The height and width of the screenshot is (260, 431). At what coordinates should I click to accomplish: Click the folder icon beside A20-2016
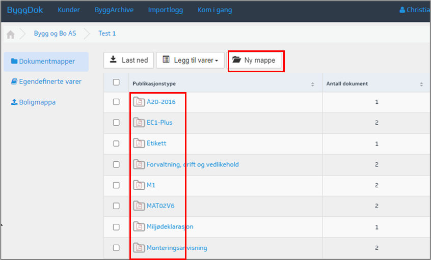pyautogui.click(x=139, y=102)
